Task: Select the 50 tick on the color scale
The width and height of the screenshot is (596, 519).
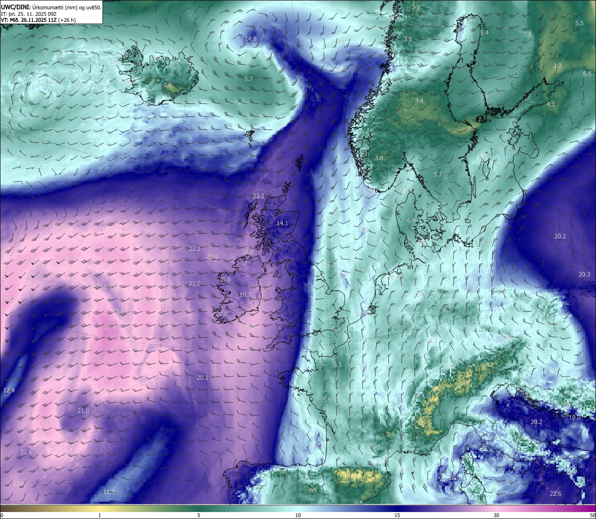Action: click(x=592, y=515)
